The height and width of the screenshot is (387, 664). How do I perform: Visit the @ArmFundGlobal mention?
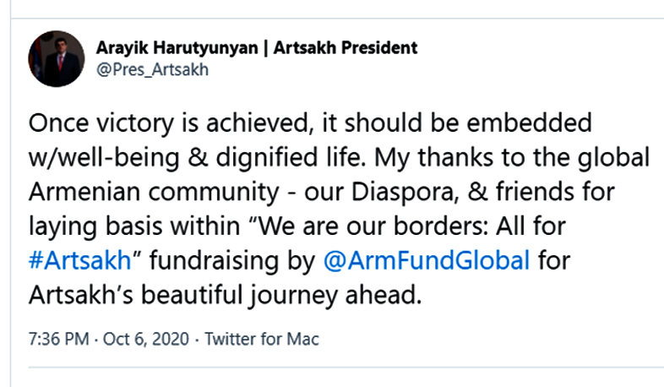coord(427,259)
